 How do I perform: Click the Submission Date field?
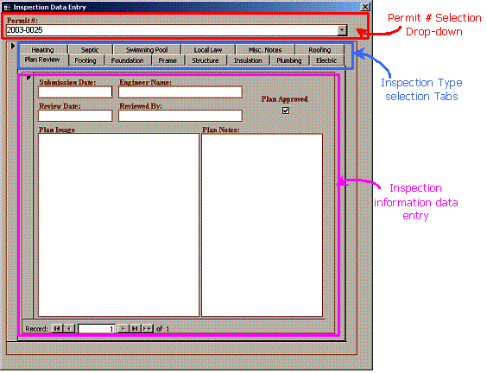(x=76, y=93)
